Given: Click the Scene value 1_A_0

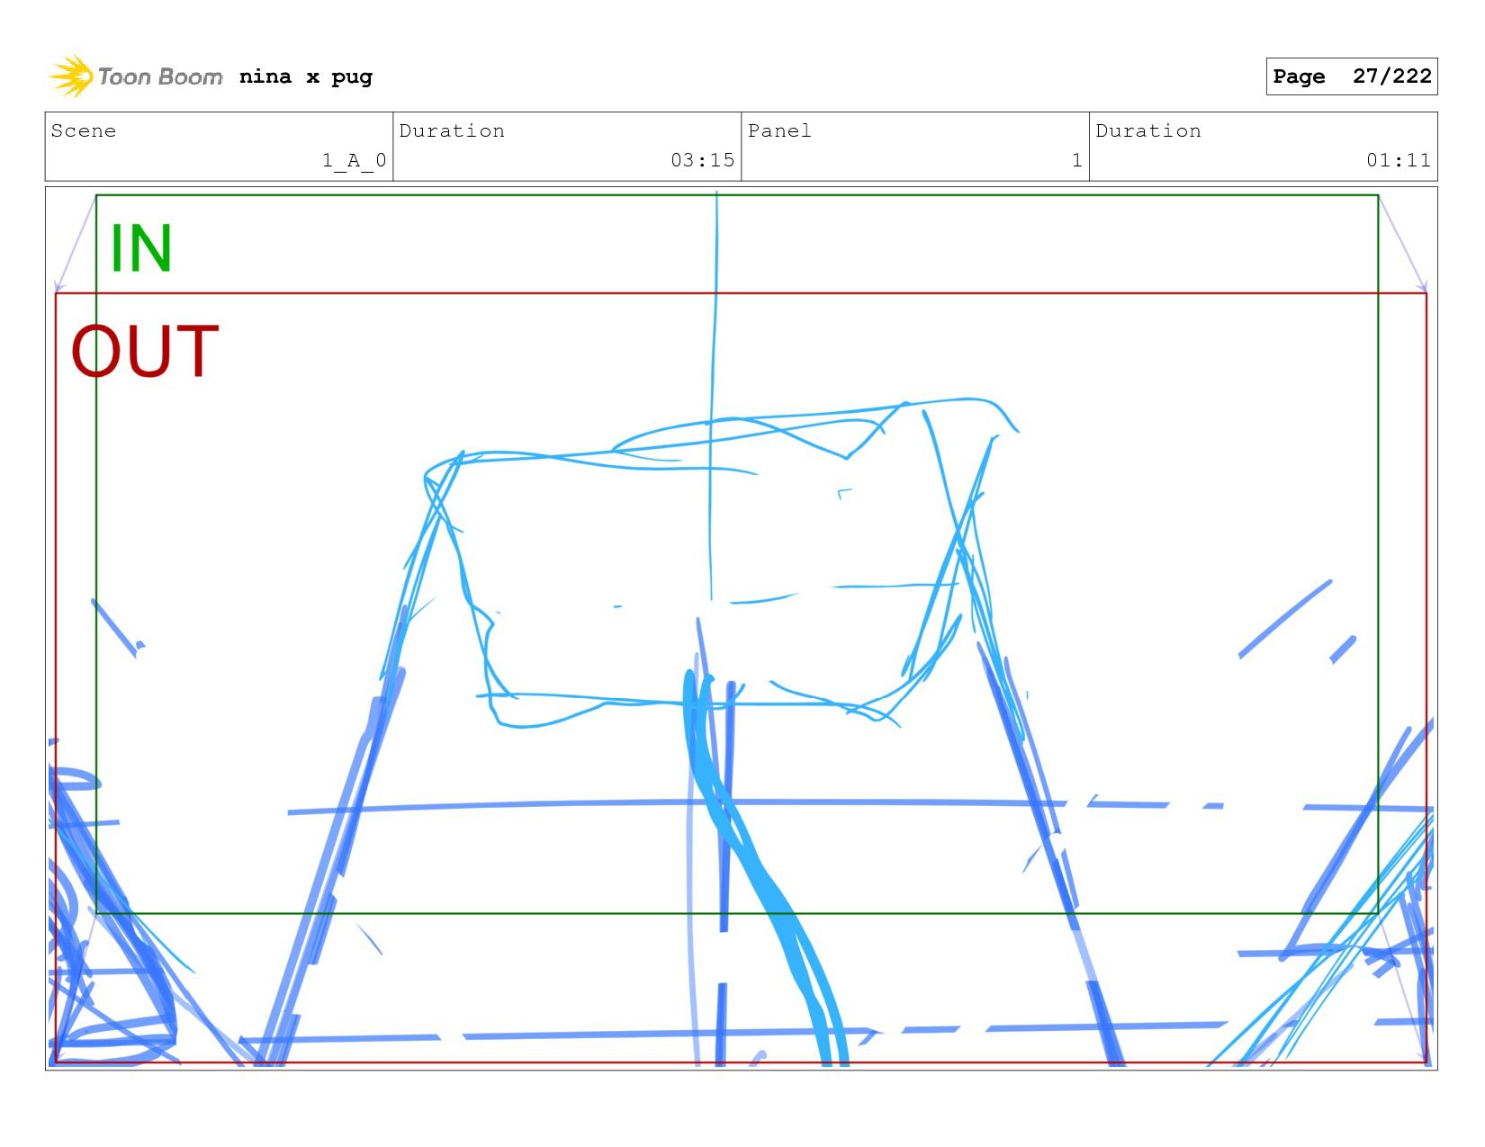Looking at the screenshot, I should pos(354,160).
